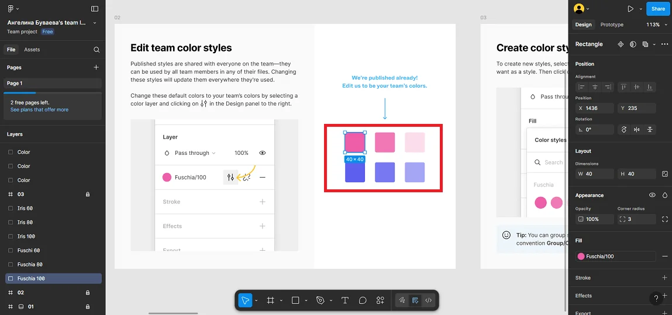Click the flip horizontal icon

click(637, 130)
